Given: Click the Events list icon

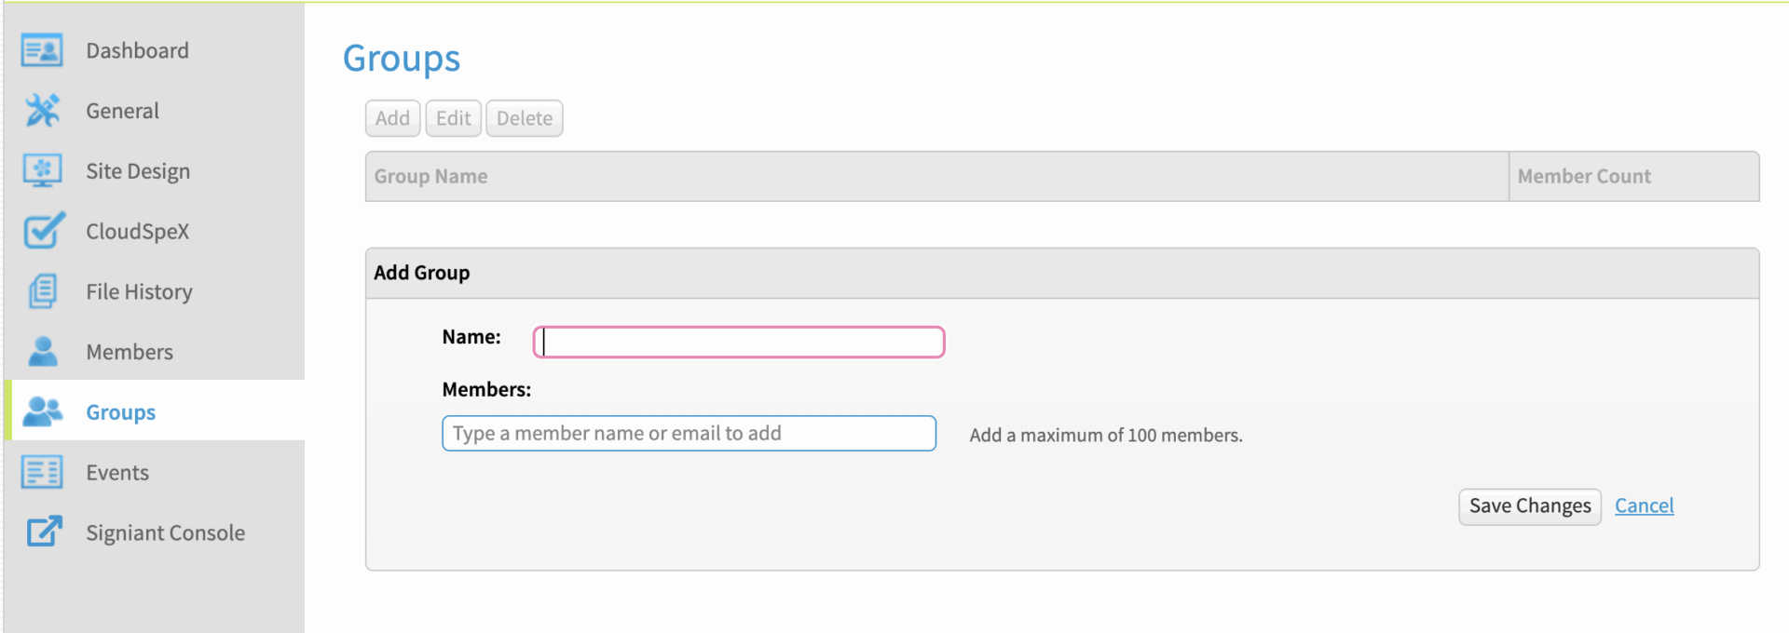Looking at the screenshot, I should pos(42,473).
